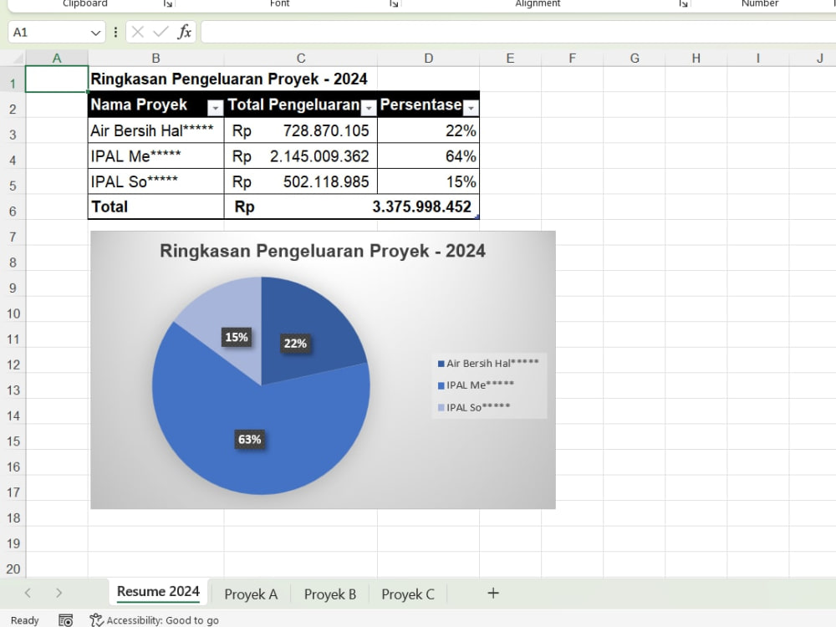This screenshot has height=627, width=836.
Task: Select cell with 502.118.985
Action: click(301, 181)
